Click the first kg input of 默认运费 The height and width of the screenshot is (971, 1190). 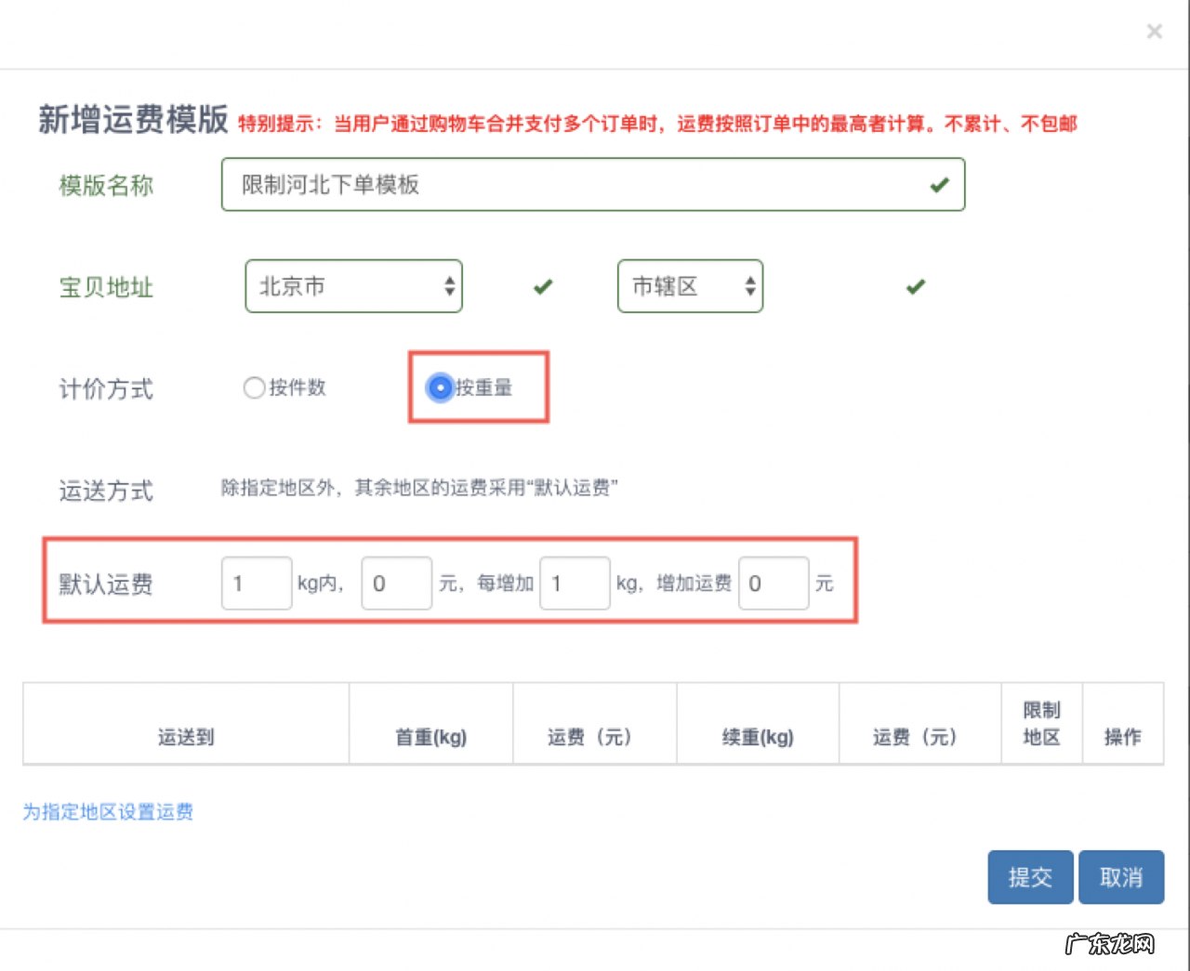257,584
